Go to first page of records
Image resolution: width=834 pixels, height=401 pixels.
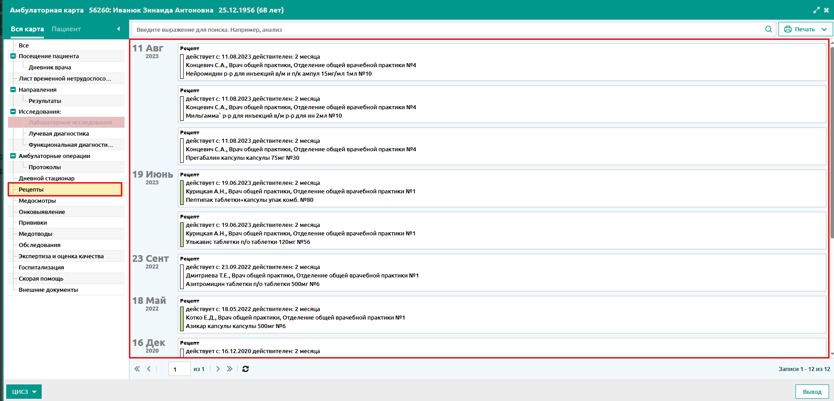coord(137,369)
